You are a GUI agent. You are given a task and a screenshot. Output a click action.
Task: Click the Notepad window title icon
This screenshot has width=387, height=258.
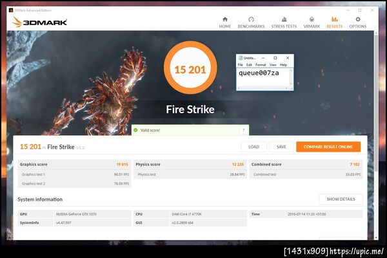pyautogui.click(x=240, y=58)
